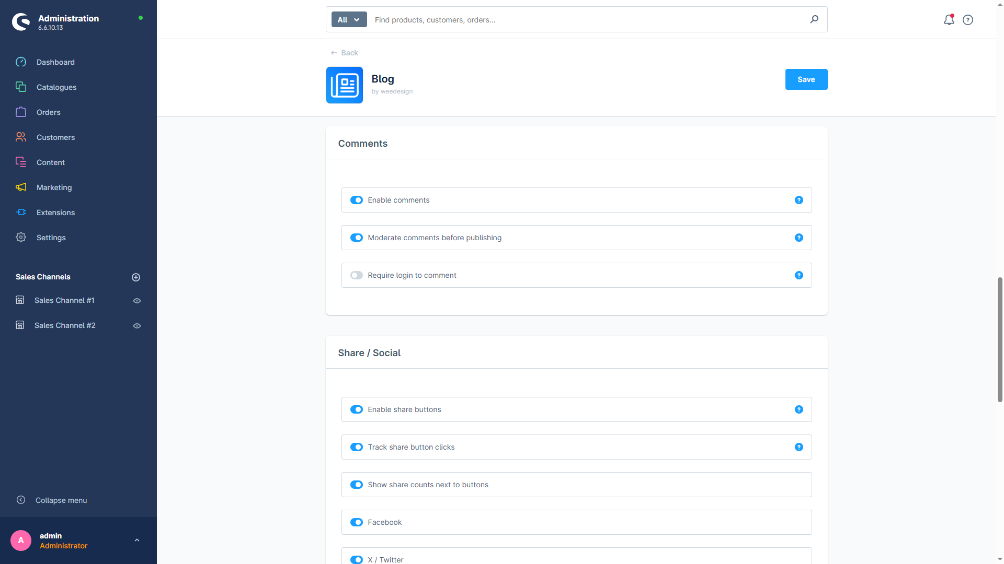Open the help circle icon in header
The width and height of the screenshot is (1004, 564).
coord(968,20)
